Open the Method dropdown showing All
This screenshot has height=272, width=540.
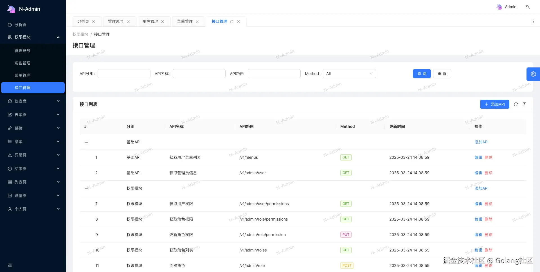point(349,74)
